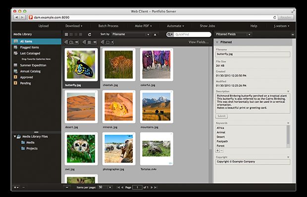Select the butterfly.jpg thumbnail
The height and width of the screenshot is (197, 307).
[81, 65]
